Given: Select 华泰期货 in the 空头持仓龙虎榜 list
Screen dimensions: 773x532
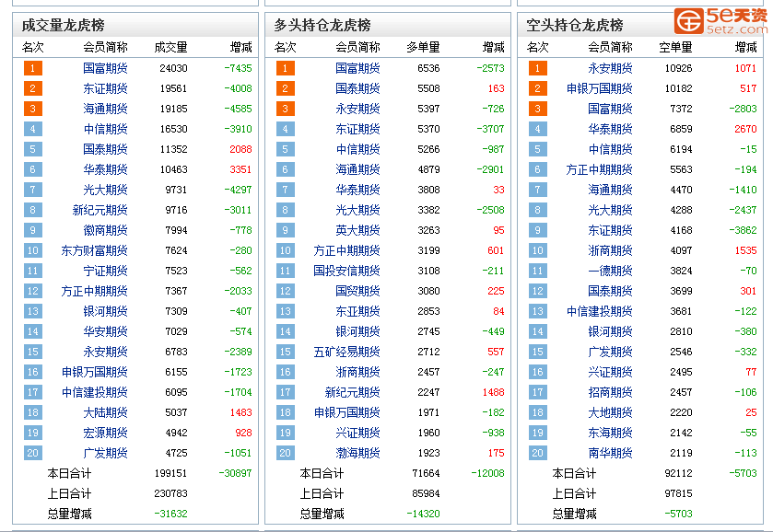Looking at the screenshot, I should [610, 129].
